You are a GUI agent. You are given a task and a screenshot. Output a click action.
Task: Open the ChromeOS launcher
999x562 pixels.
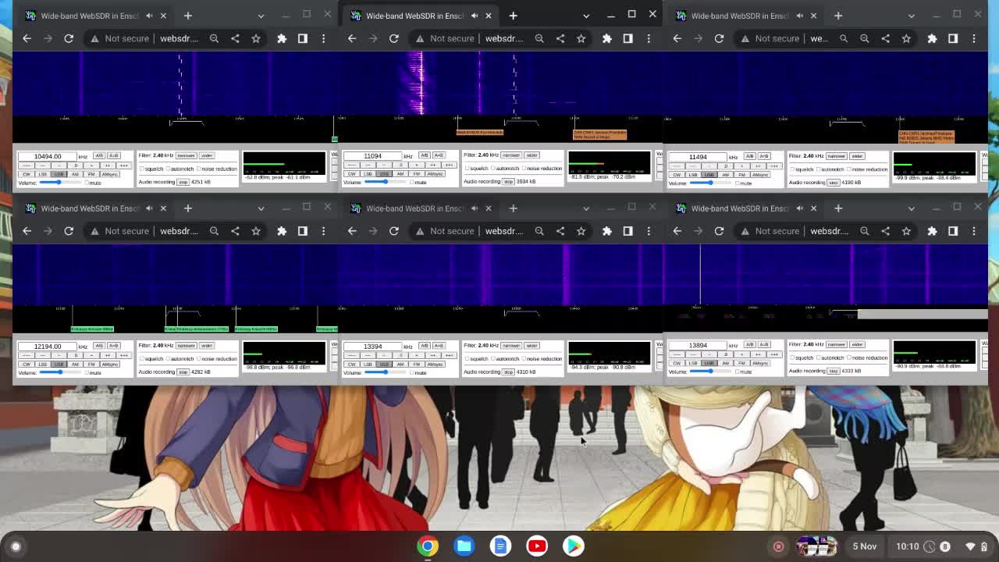click(16, 546)
